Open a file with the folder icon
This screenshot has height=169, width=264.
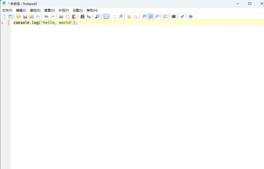tap(19, 17)
